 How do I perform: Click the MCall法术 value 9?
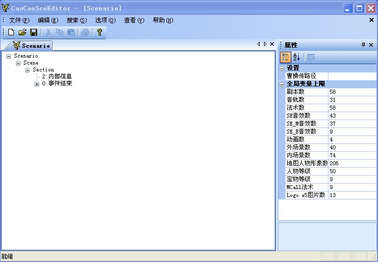352,187
